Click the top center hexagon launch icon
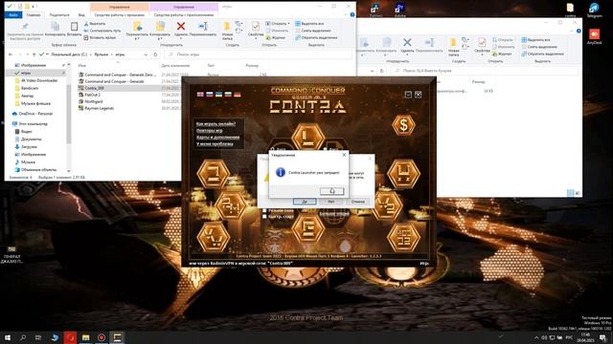613x344 pixels. click(x=307, y=137)
